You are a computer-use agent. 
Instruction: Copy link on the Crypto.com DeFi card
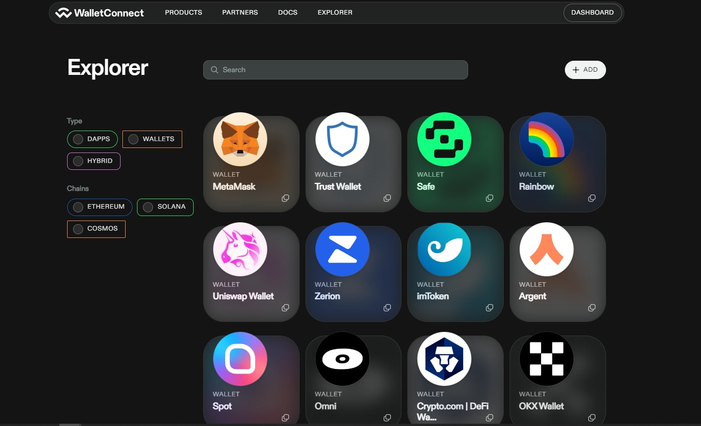point(490,418)
